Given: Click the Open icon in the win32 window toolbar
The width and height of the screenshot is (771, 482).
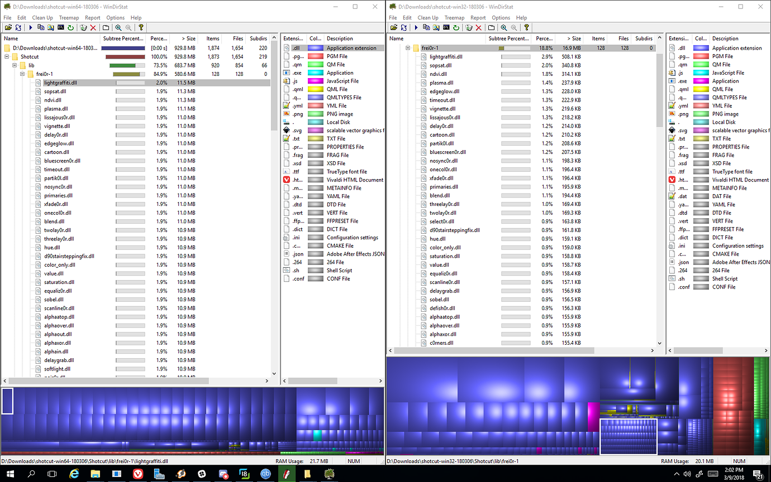Looking at the screenshot, I should 394,27.
